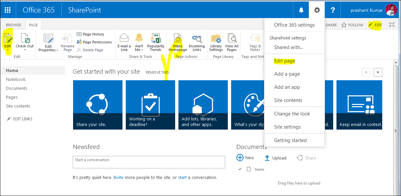Image resolution: width=401 pixels, height=196 pixels.
Task: Choose Edit page from the menu
Action: click(284, 61)
